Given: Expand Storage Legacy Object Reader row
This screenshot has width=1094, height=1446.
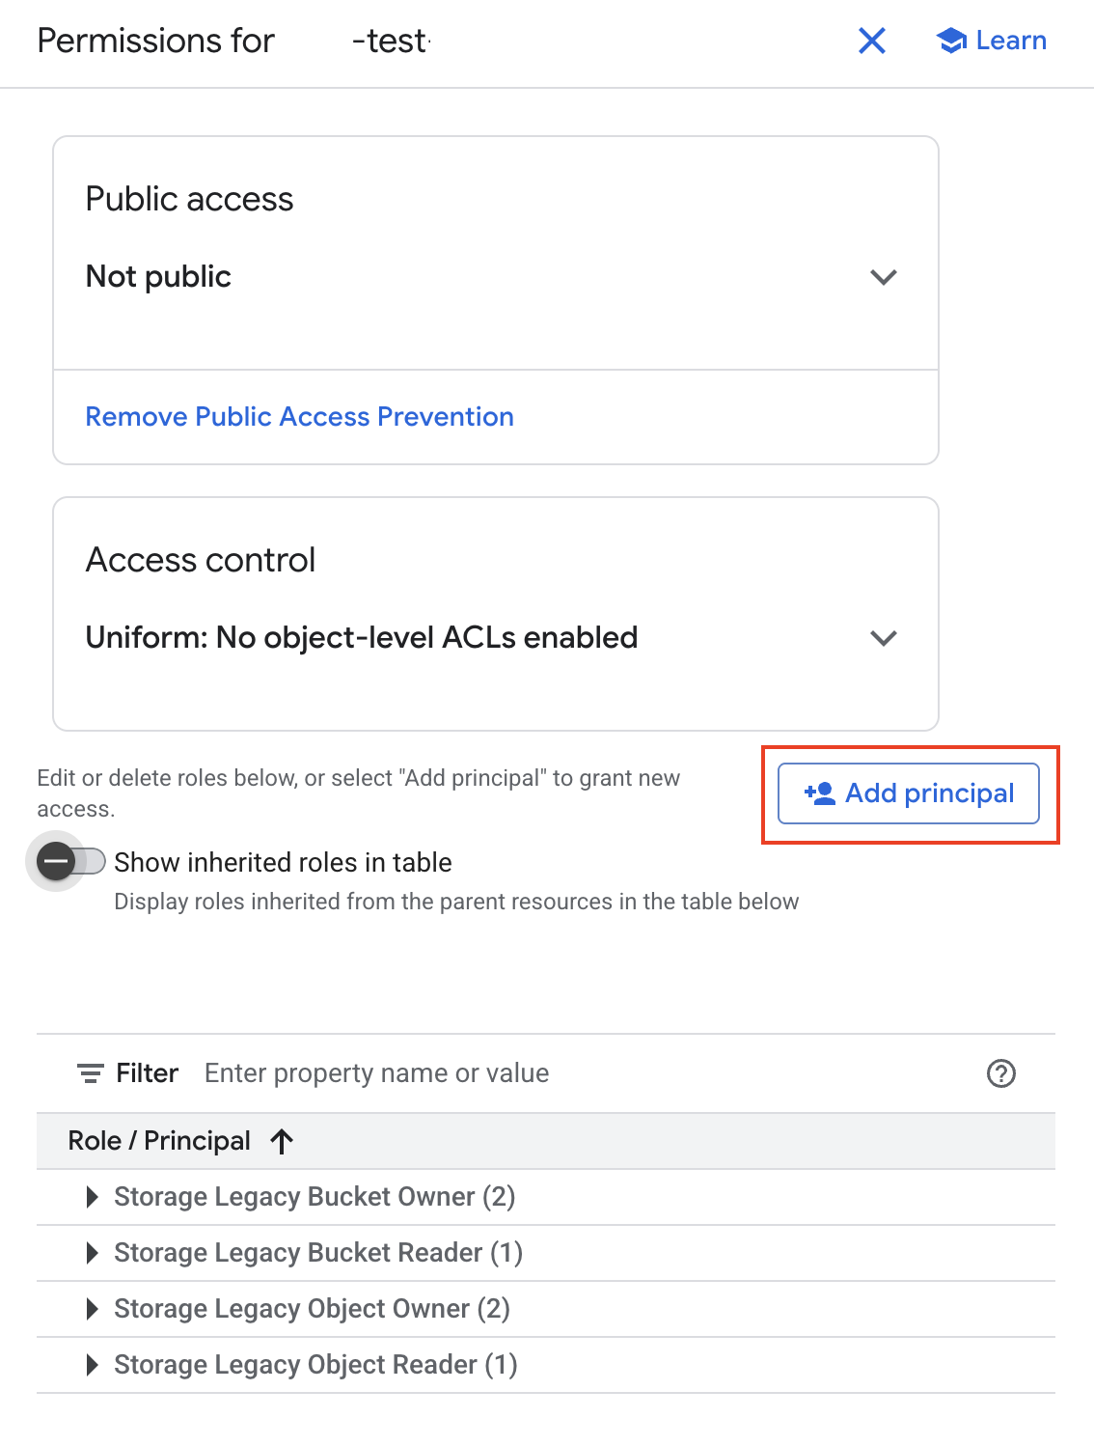Looking at the screenshot, I should tap(93, 1365).
